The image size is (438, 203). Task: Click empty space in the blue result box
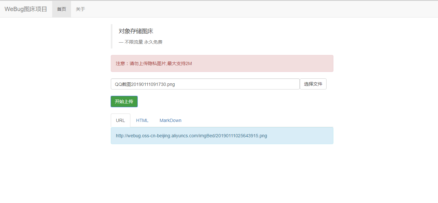[300, 136]
